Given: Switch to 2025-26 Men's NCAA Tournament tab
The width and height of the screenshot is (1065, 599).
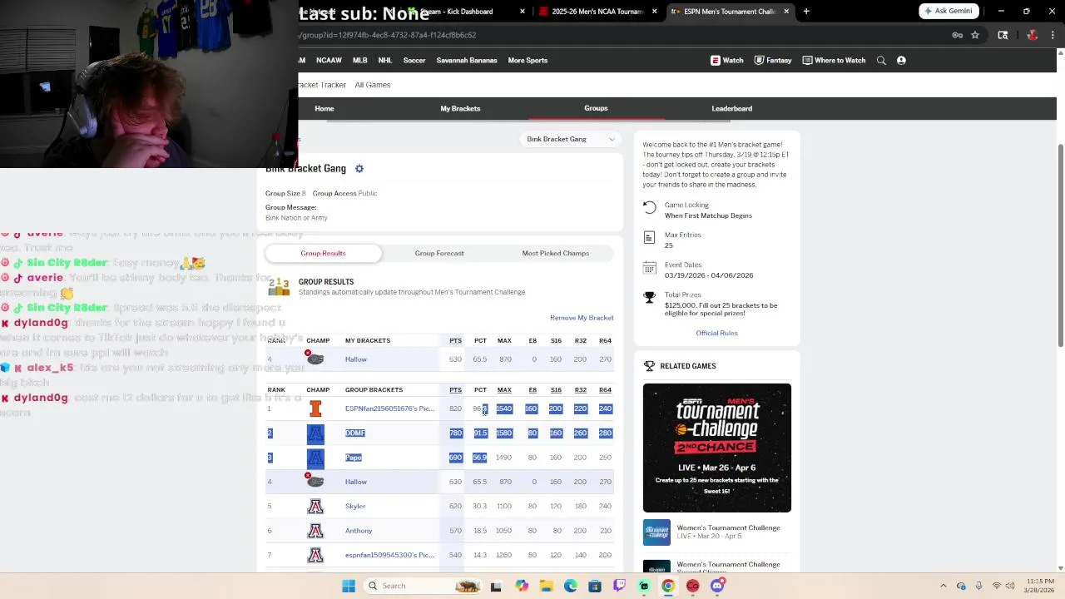Looking at the screenshot, I should (x=597, y=12).
